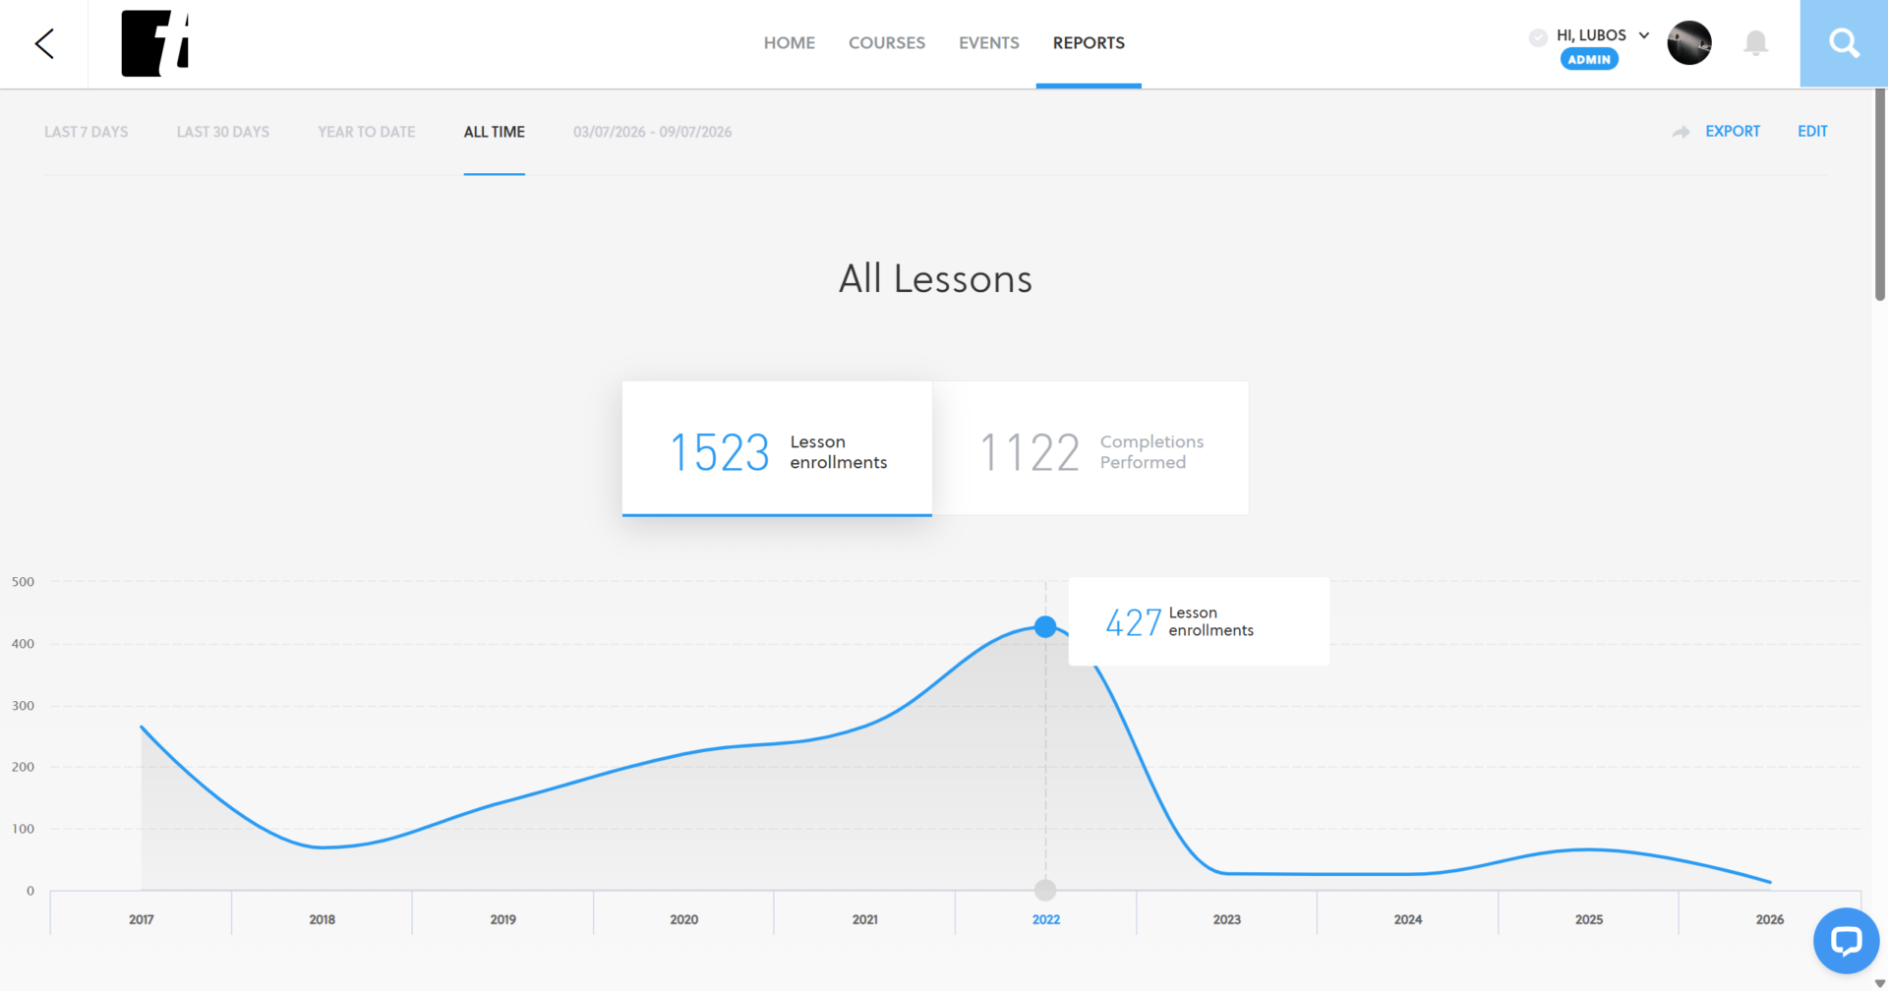1888x991 pixels.
Task: Click the EXPORT link
Action: coord(1732,132)
